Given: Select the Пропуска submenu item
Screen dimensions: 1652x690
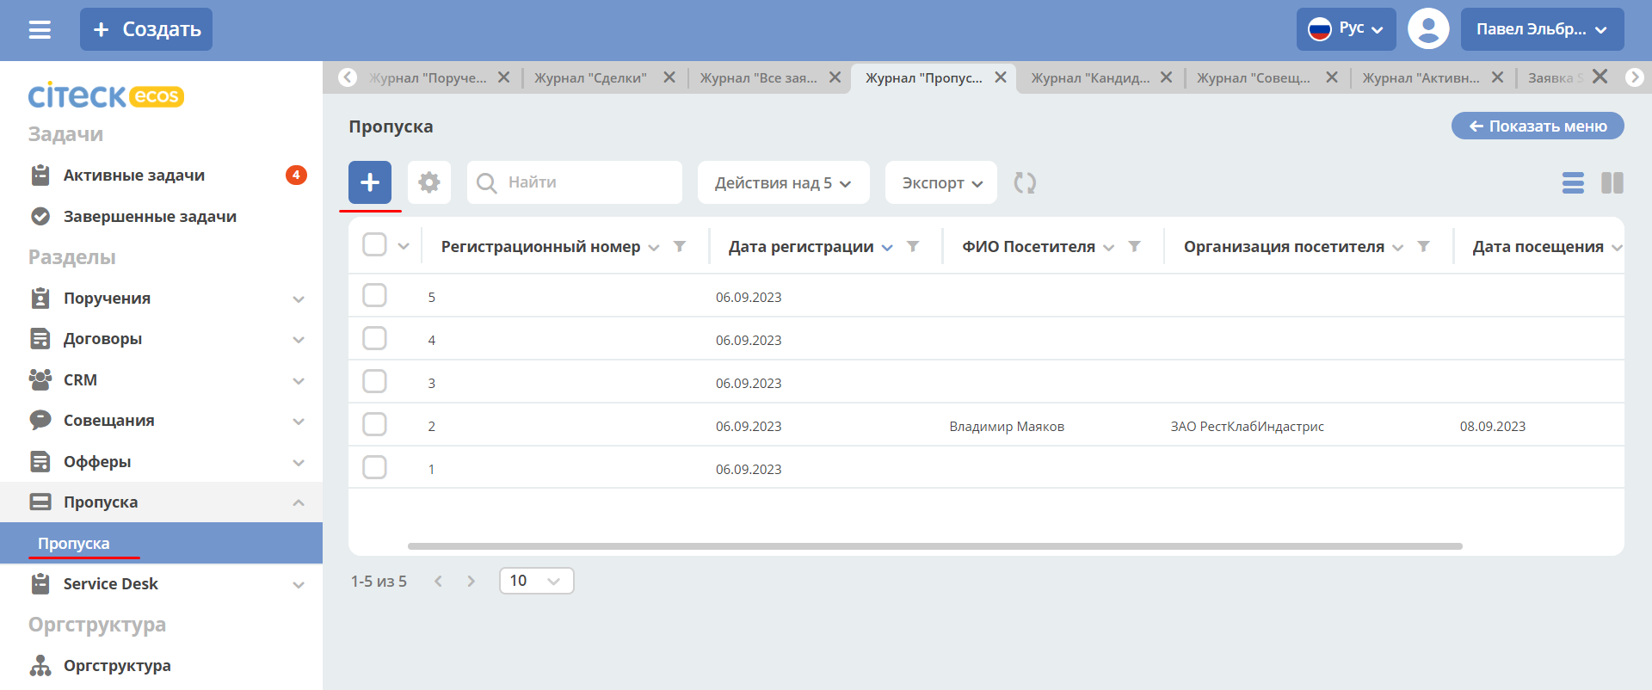Looking at the screenshot, I should point(161,543).
